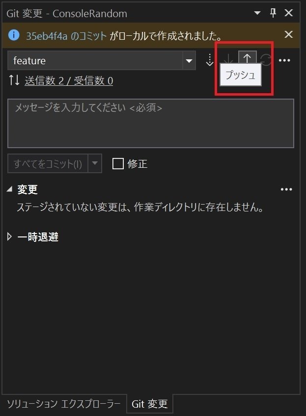
Task: Collapse the 変更 section
Action: 9,189
